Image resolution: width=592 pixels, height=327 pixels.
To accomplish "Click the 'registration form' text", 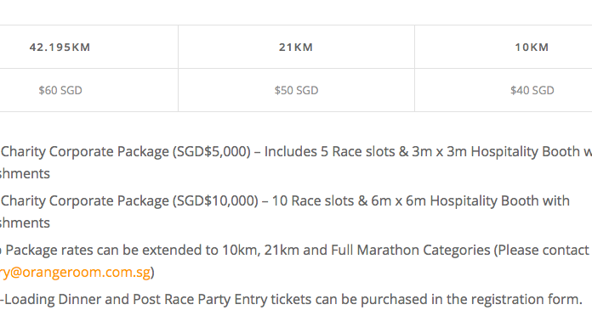I will [525, 300].
